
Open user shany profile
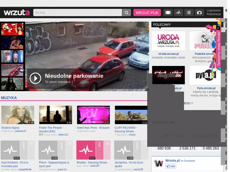point(132,135)
